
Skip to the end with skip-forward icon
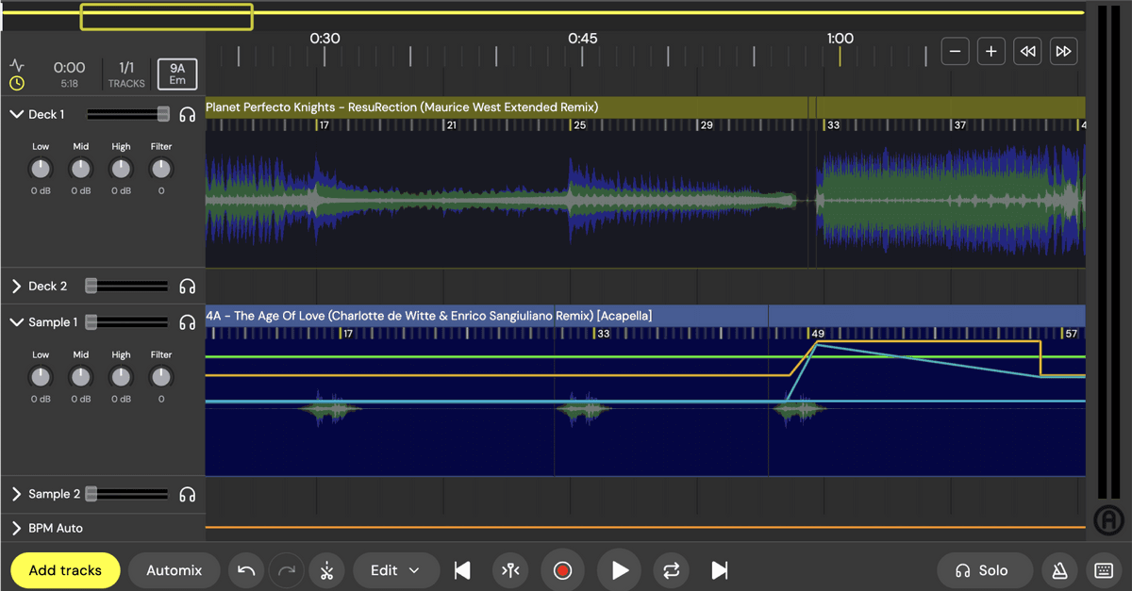(720, 570)
